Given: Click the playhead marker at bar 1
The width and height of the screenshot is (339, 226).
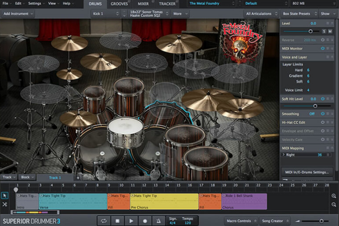Looking at the screenshot, I should click(x=16, y=190).
